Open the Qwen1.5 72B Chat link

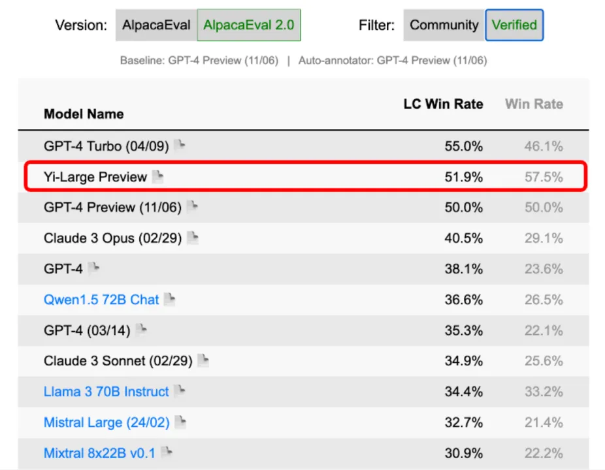point(101,300)
